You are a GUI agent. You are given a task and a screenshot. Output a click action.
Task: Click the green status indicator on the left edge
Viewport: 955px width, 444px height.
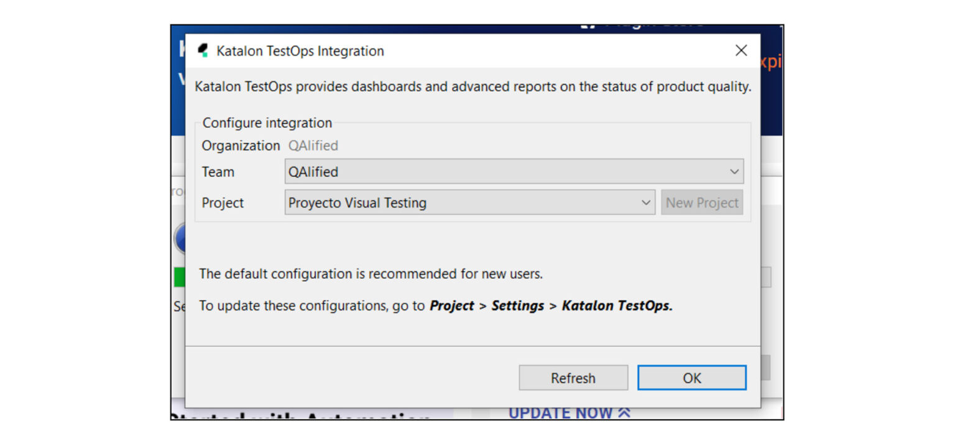tap(181, 277)
